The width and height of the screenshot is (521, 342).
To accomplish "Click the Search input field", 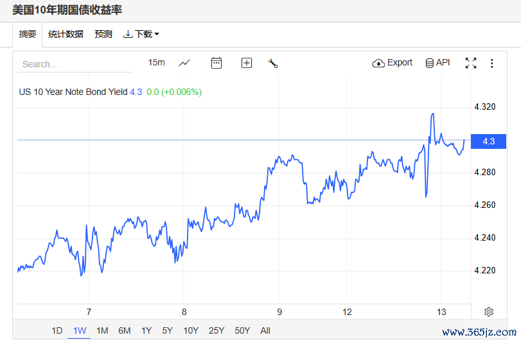I will [74, 64].
